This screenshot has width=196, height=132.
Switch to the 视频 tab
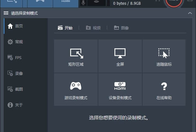coord(93,28)
